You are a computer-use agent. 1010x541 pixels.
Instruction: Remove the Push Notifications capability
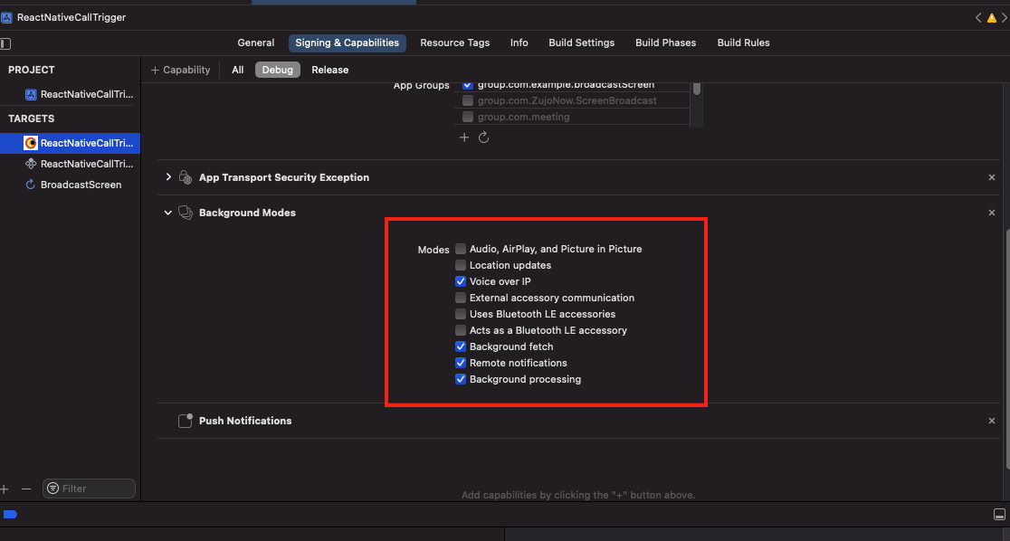992,421
